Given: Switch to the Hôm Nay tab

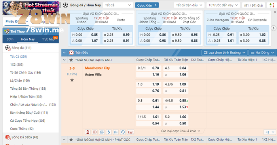Looking at the screenshot, I should [x=28, y=39].
